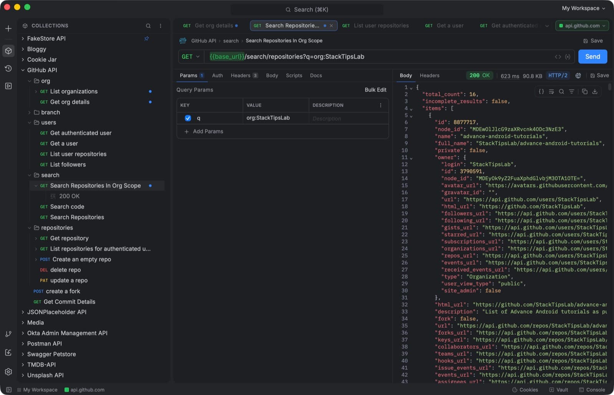
Task: Open the Search code request
Action: point(67,207)
